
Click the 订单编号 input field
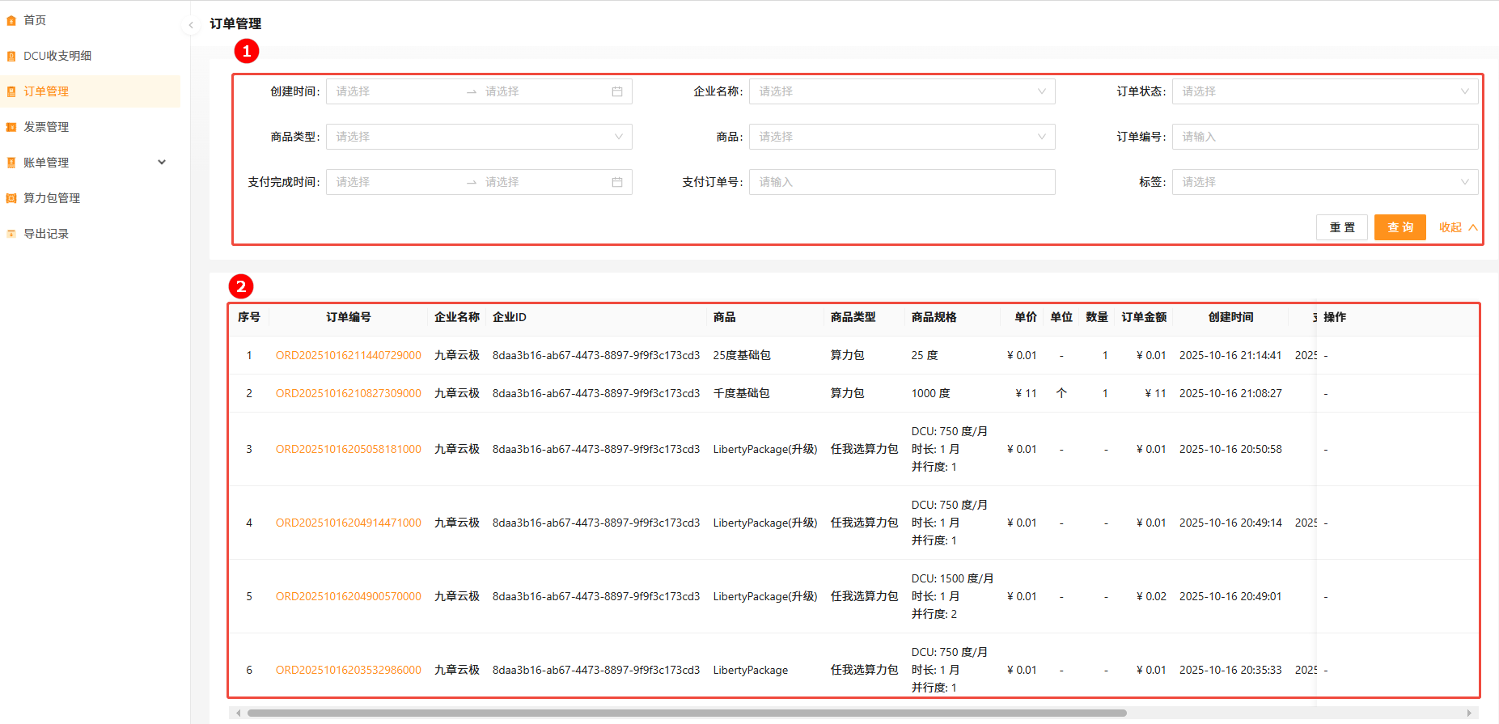click(1324, 137)
